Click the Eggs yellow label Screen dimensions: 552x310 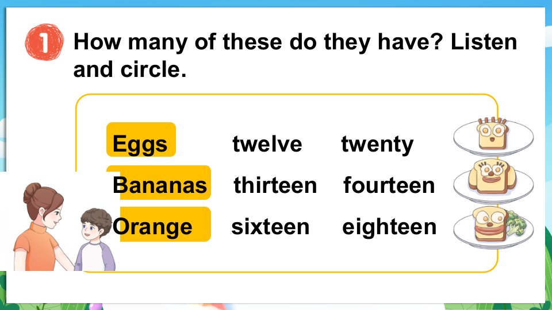coord(141,140)
